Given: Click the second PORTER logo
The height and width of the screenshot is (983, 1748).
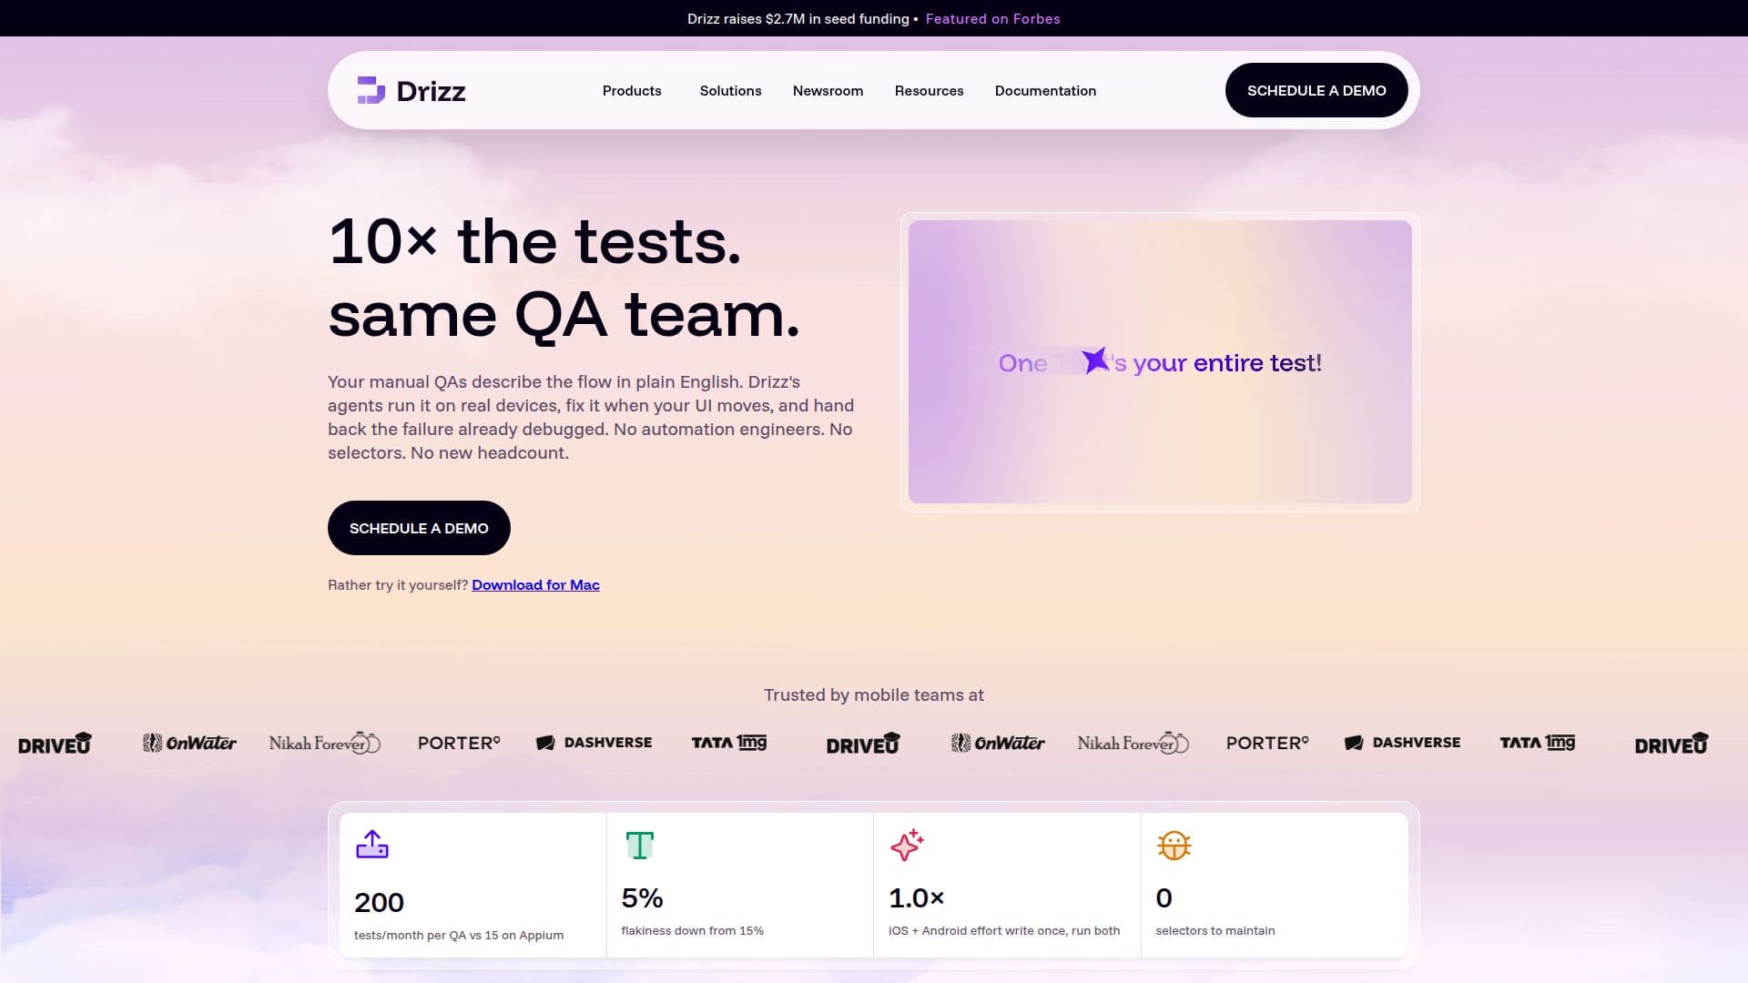Looking at the screenshot, I should tap(1267, 743).
